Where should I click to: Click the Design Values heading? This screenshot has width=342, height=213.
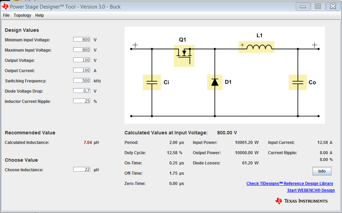(22, 30)
